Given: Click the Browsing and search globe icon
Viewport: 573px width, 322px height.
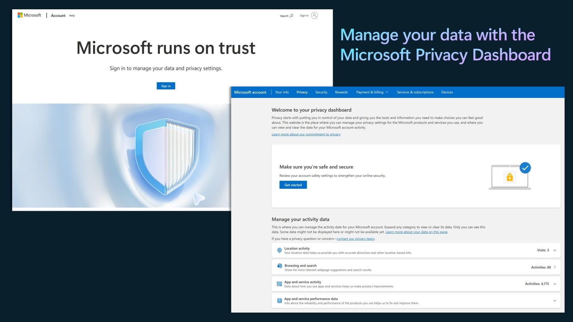Looking at the screenshot, I should (280, 266).
